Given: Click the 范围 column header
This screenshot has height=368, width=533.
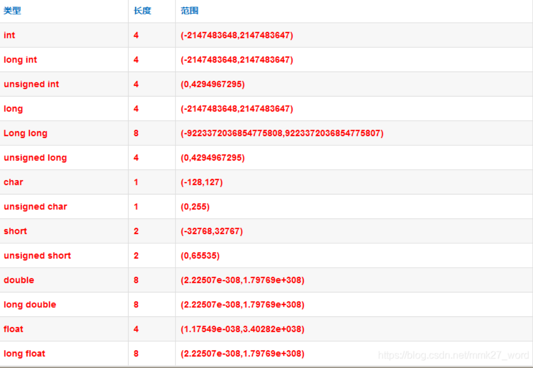Looking at the screenshot, I should click(x=190, y=11).
